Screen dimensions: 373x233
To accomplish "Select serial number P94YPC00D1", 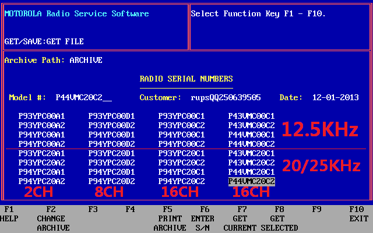I will point(111,135).
